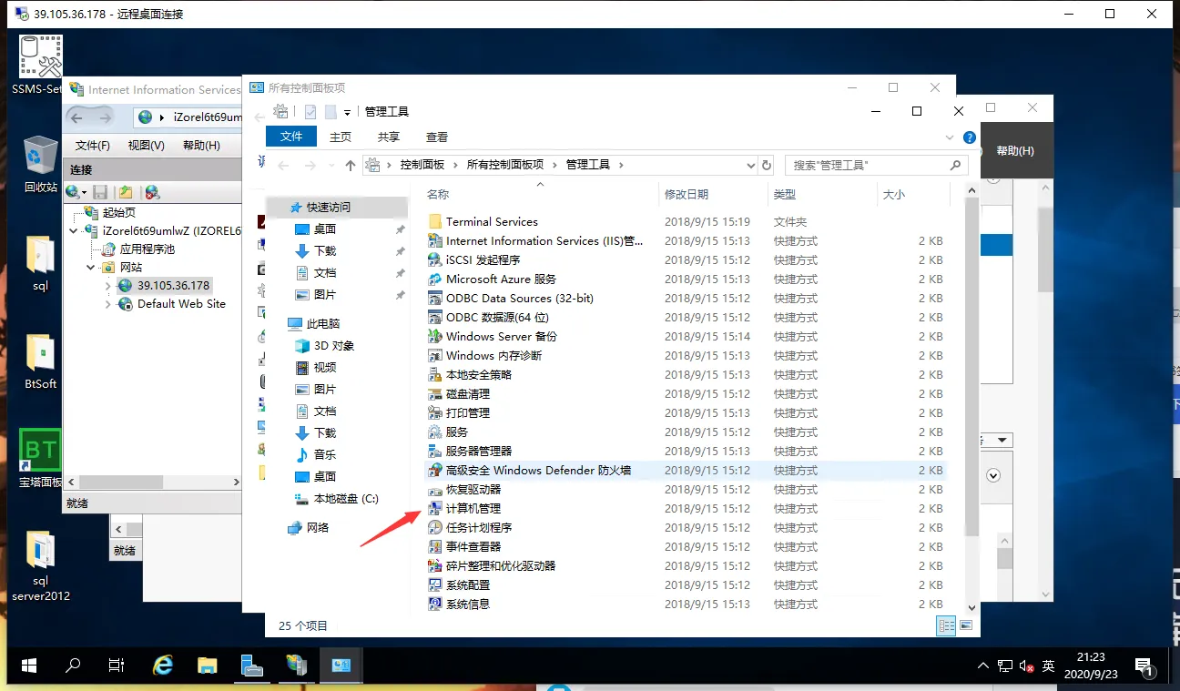This screenshot has height=691, width=1180.
Task: Open the 主页 ribbon tab
Action: 341,137
